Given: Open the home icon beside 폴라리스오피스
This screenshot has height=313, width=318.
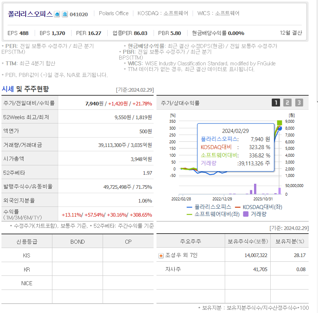Looking at the screenshot, I should pyautogui.click(x=57, y=14).
